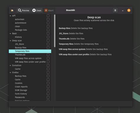
Task: Enable the autoremove checkbox
Action: point(48,23)
